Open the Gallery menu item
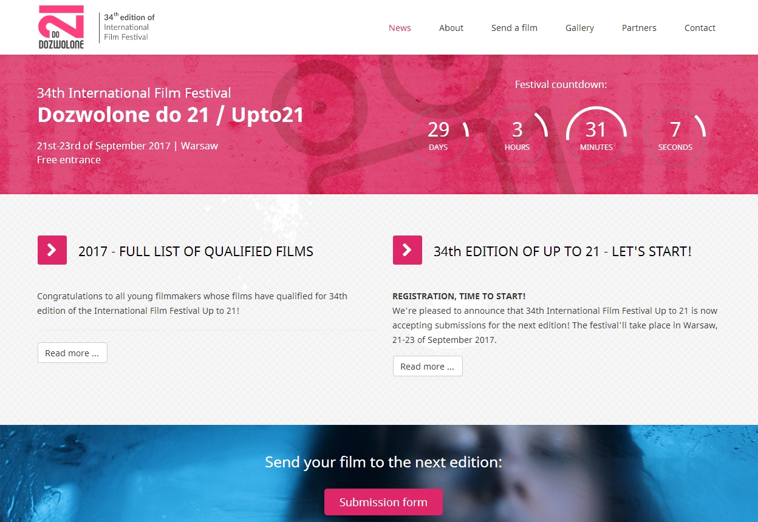The height and width of the screenshot is (522, 758). [579, 28]
